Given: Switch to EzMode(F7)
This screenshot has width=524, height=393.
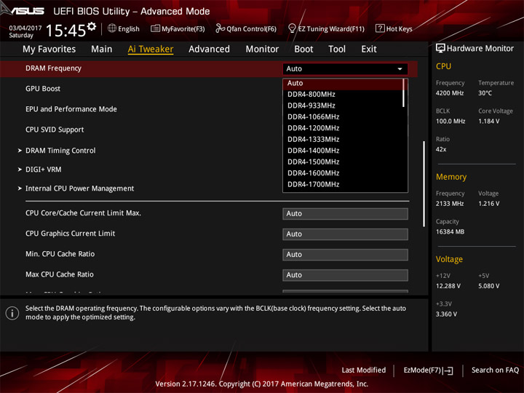Looking at the screenshot, I should point(428,370).
